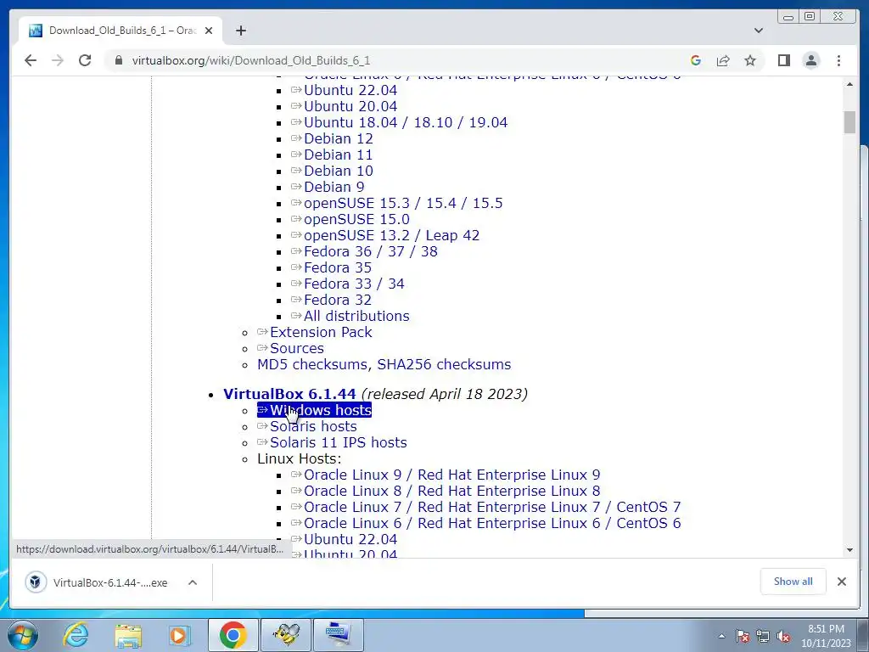The width and height of the screenshot is (869, 652).
Task: Open Action Center flag tray icon
Action: (x=743, y=636)
